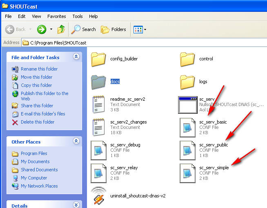Click the readme_sc_serv2 file name
The height and width of the screenshot is (208, 267).
click(128, 99)
